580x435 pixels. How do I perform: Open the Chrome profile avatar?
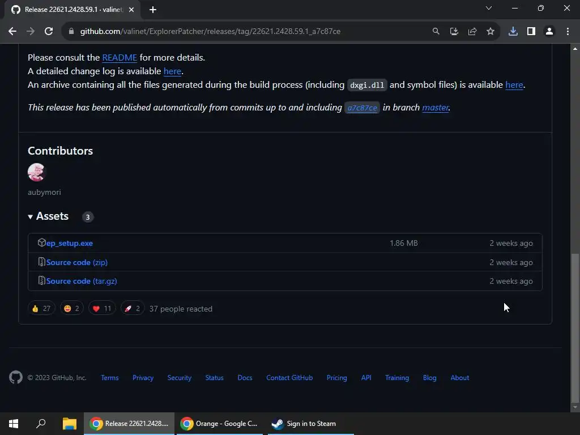[x=549, y=32]
